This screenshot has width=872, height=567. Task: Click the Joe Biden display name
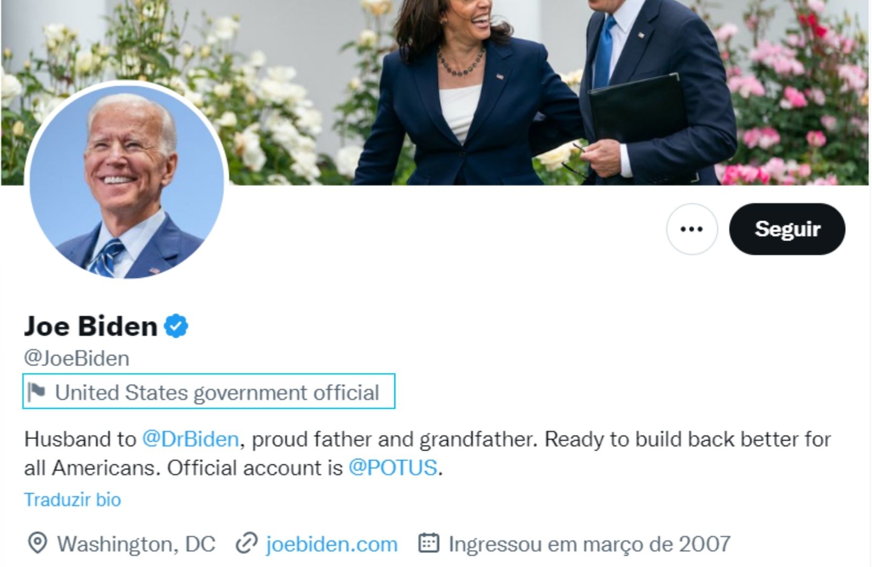click(x=91, y=326)
